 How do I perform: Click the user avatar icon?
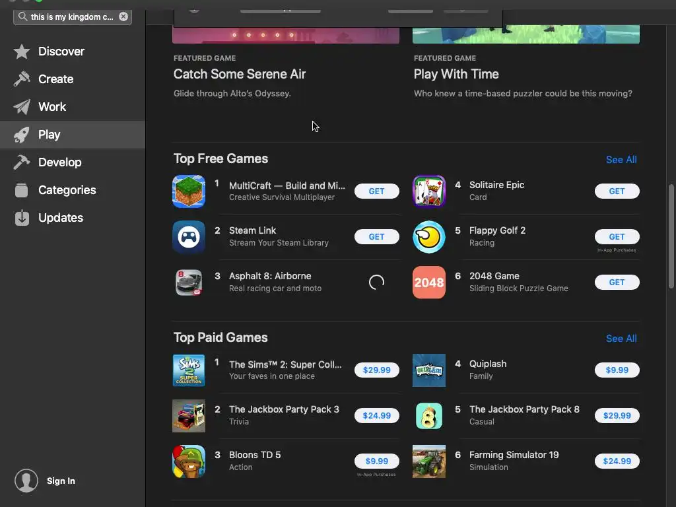tap(26, 481)
